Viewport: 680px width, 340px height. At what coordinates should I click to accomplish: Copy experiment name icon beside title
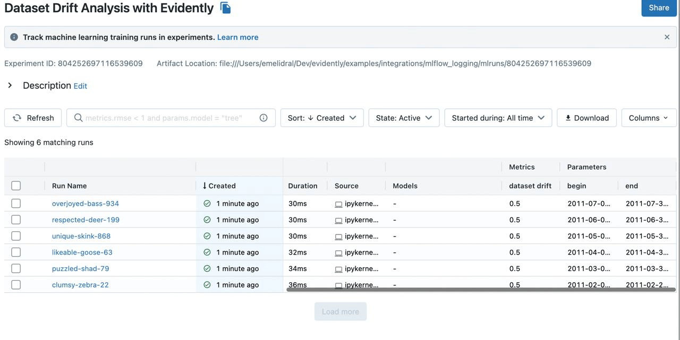[x=226, y=8]
